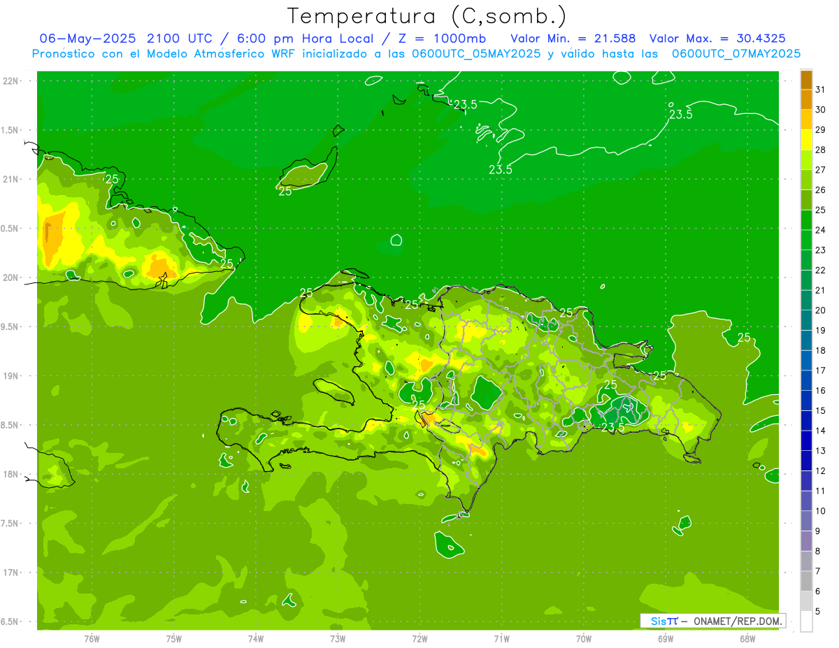Pick the purple swatch between 9 and 10
The height and width of the screenshot is (648, 839).
point(806,521)
